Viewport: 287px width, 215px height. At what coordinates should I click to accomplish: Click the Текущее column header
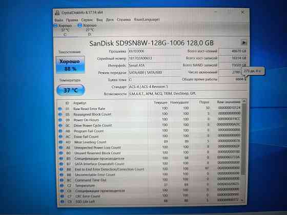(161, 103)
